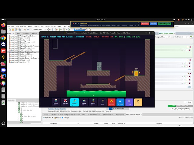Select Anahata ASI Studio - NetBeans project
Screen dimensions: 194x145
click(x=24, y=52)
